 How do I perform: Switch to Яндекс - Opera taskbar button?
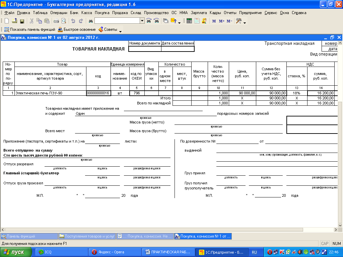coord(115,252)
